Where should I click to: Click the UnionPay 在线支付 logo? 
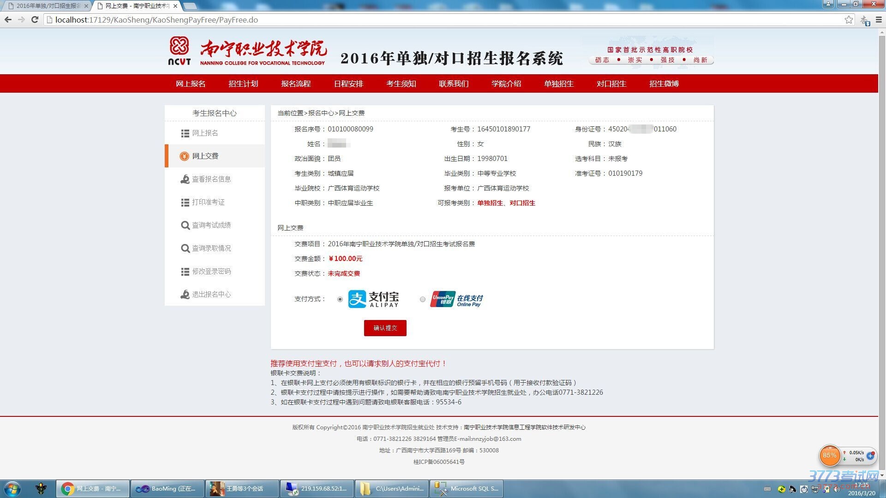click(456, 299)
